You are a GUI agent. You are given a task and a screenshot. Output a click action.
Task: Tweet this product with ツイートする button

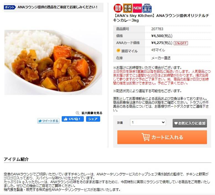pyautogui.click(x=48, y=121)
